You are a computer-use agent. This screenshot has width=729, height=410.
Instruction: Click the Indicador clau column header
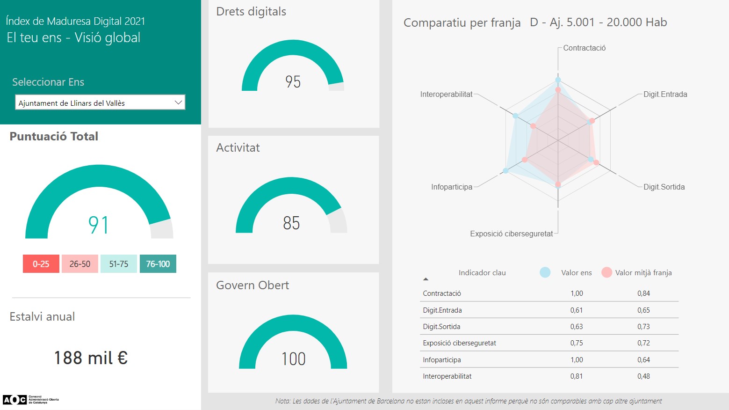[x=482, y=273]
